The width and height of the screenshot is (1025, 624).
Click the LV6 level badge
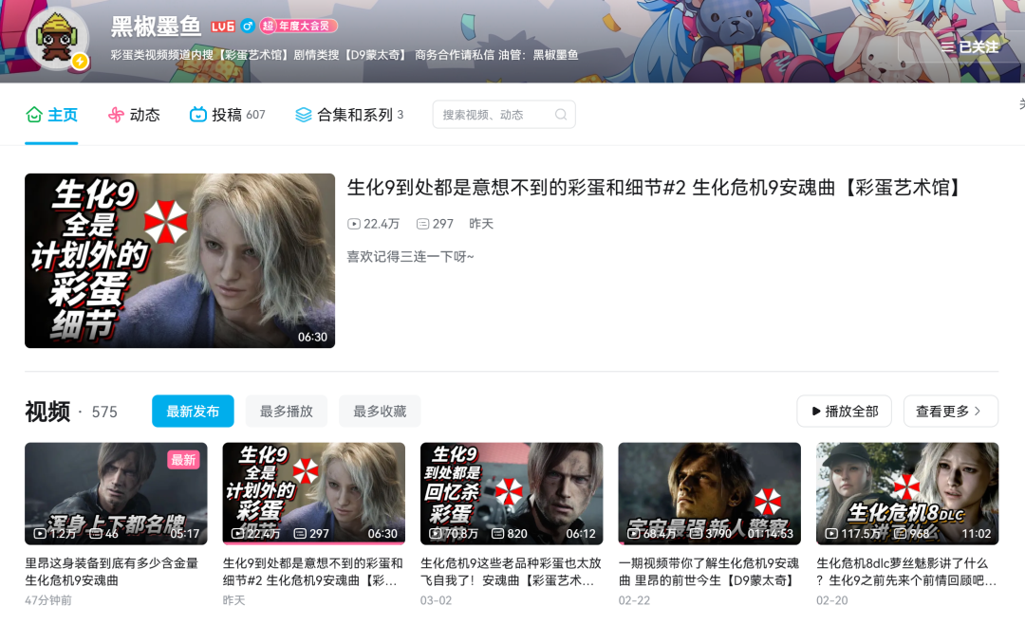point(222,26)
